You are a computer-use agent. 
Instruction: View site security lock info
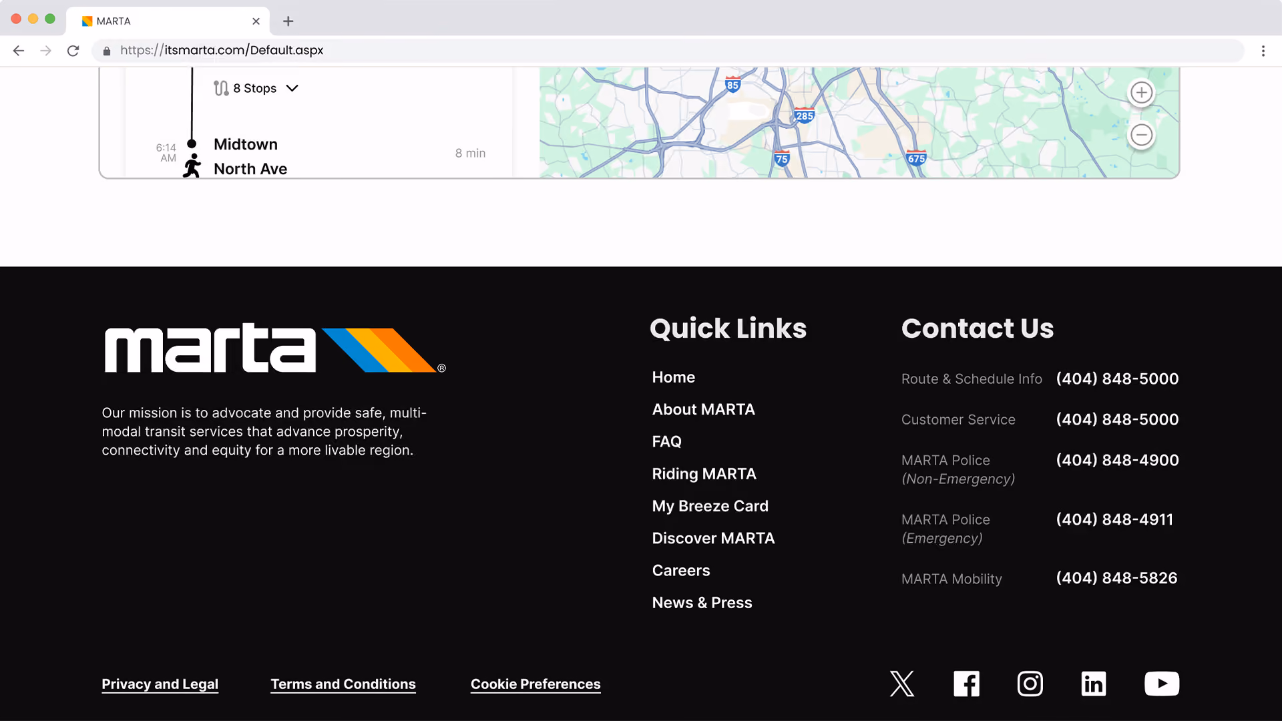pyautogui.click(x=107, y=51)
